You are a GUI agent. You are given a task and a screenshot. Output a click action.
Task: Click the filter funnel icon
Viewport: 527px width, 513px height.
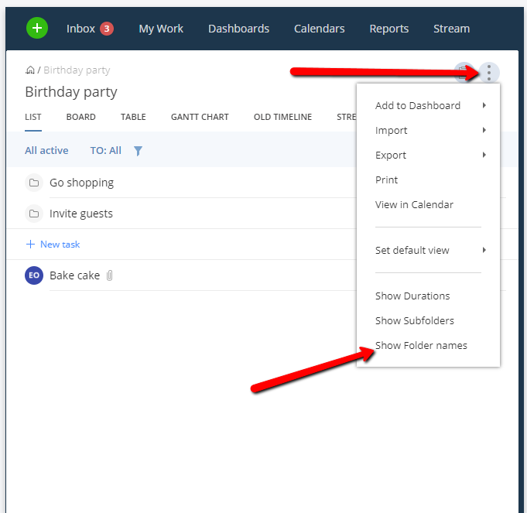(x=138, y=151)
